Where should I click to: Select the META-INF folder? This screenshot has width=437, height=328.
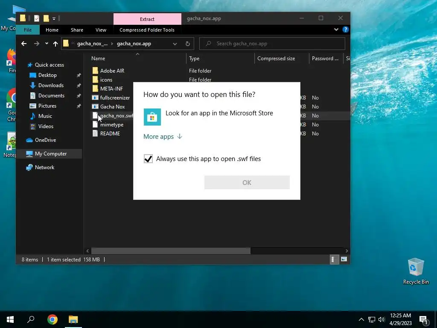tap(111, 89)
